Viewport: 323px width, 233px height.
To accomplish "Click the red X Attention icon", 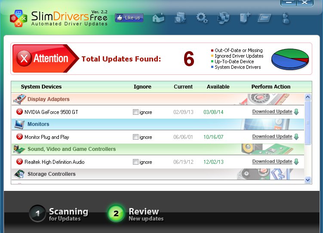I will point(24,58).
